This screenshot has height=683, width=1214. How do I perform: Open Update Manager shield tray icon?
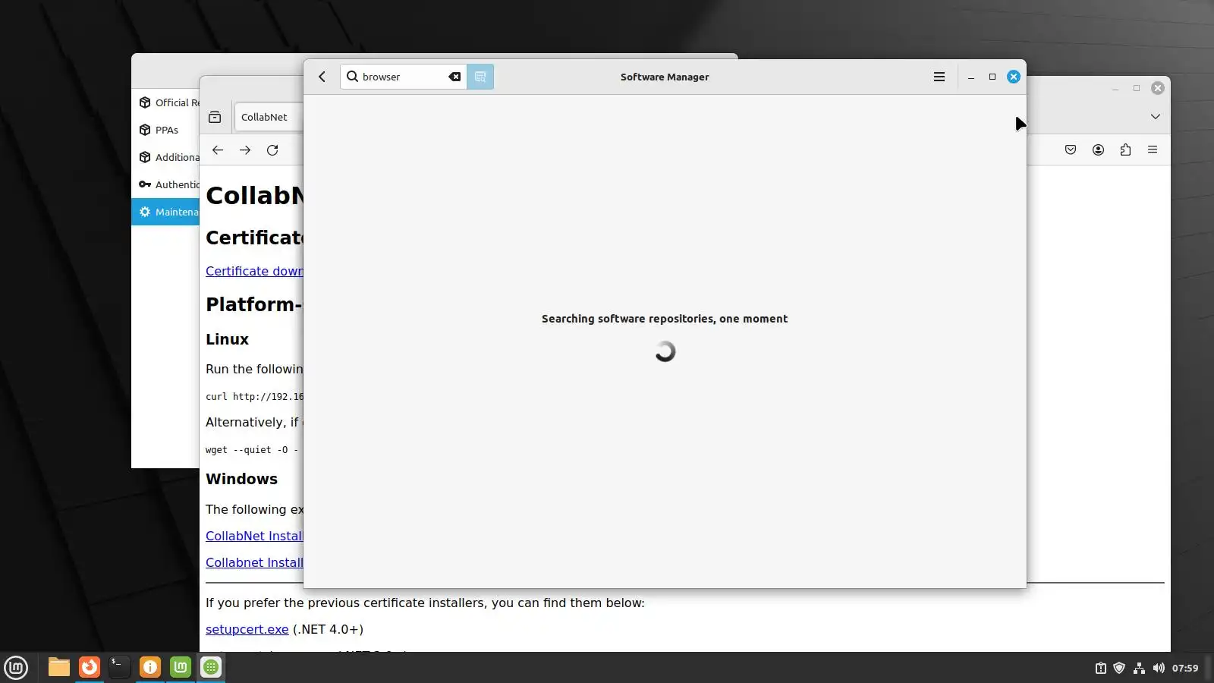[1119, 668]
